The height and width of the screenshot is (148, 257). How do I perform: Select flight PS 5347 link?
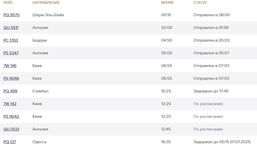point(11,53)
